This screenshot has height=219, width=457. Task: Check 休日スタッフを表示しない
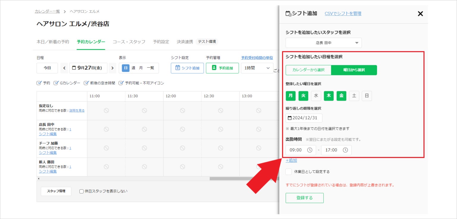click(x=82, y=191)
